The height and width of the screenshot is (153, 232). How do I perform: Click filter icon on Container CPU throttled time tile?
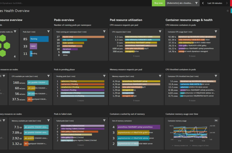216,76
